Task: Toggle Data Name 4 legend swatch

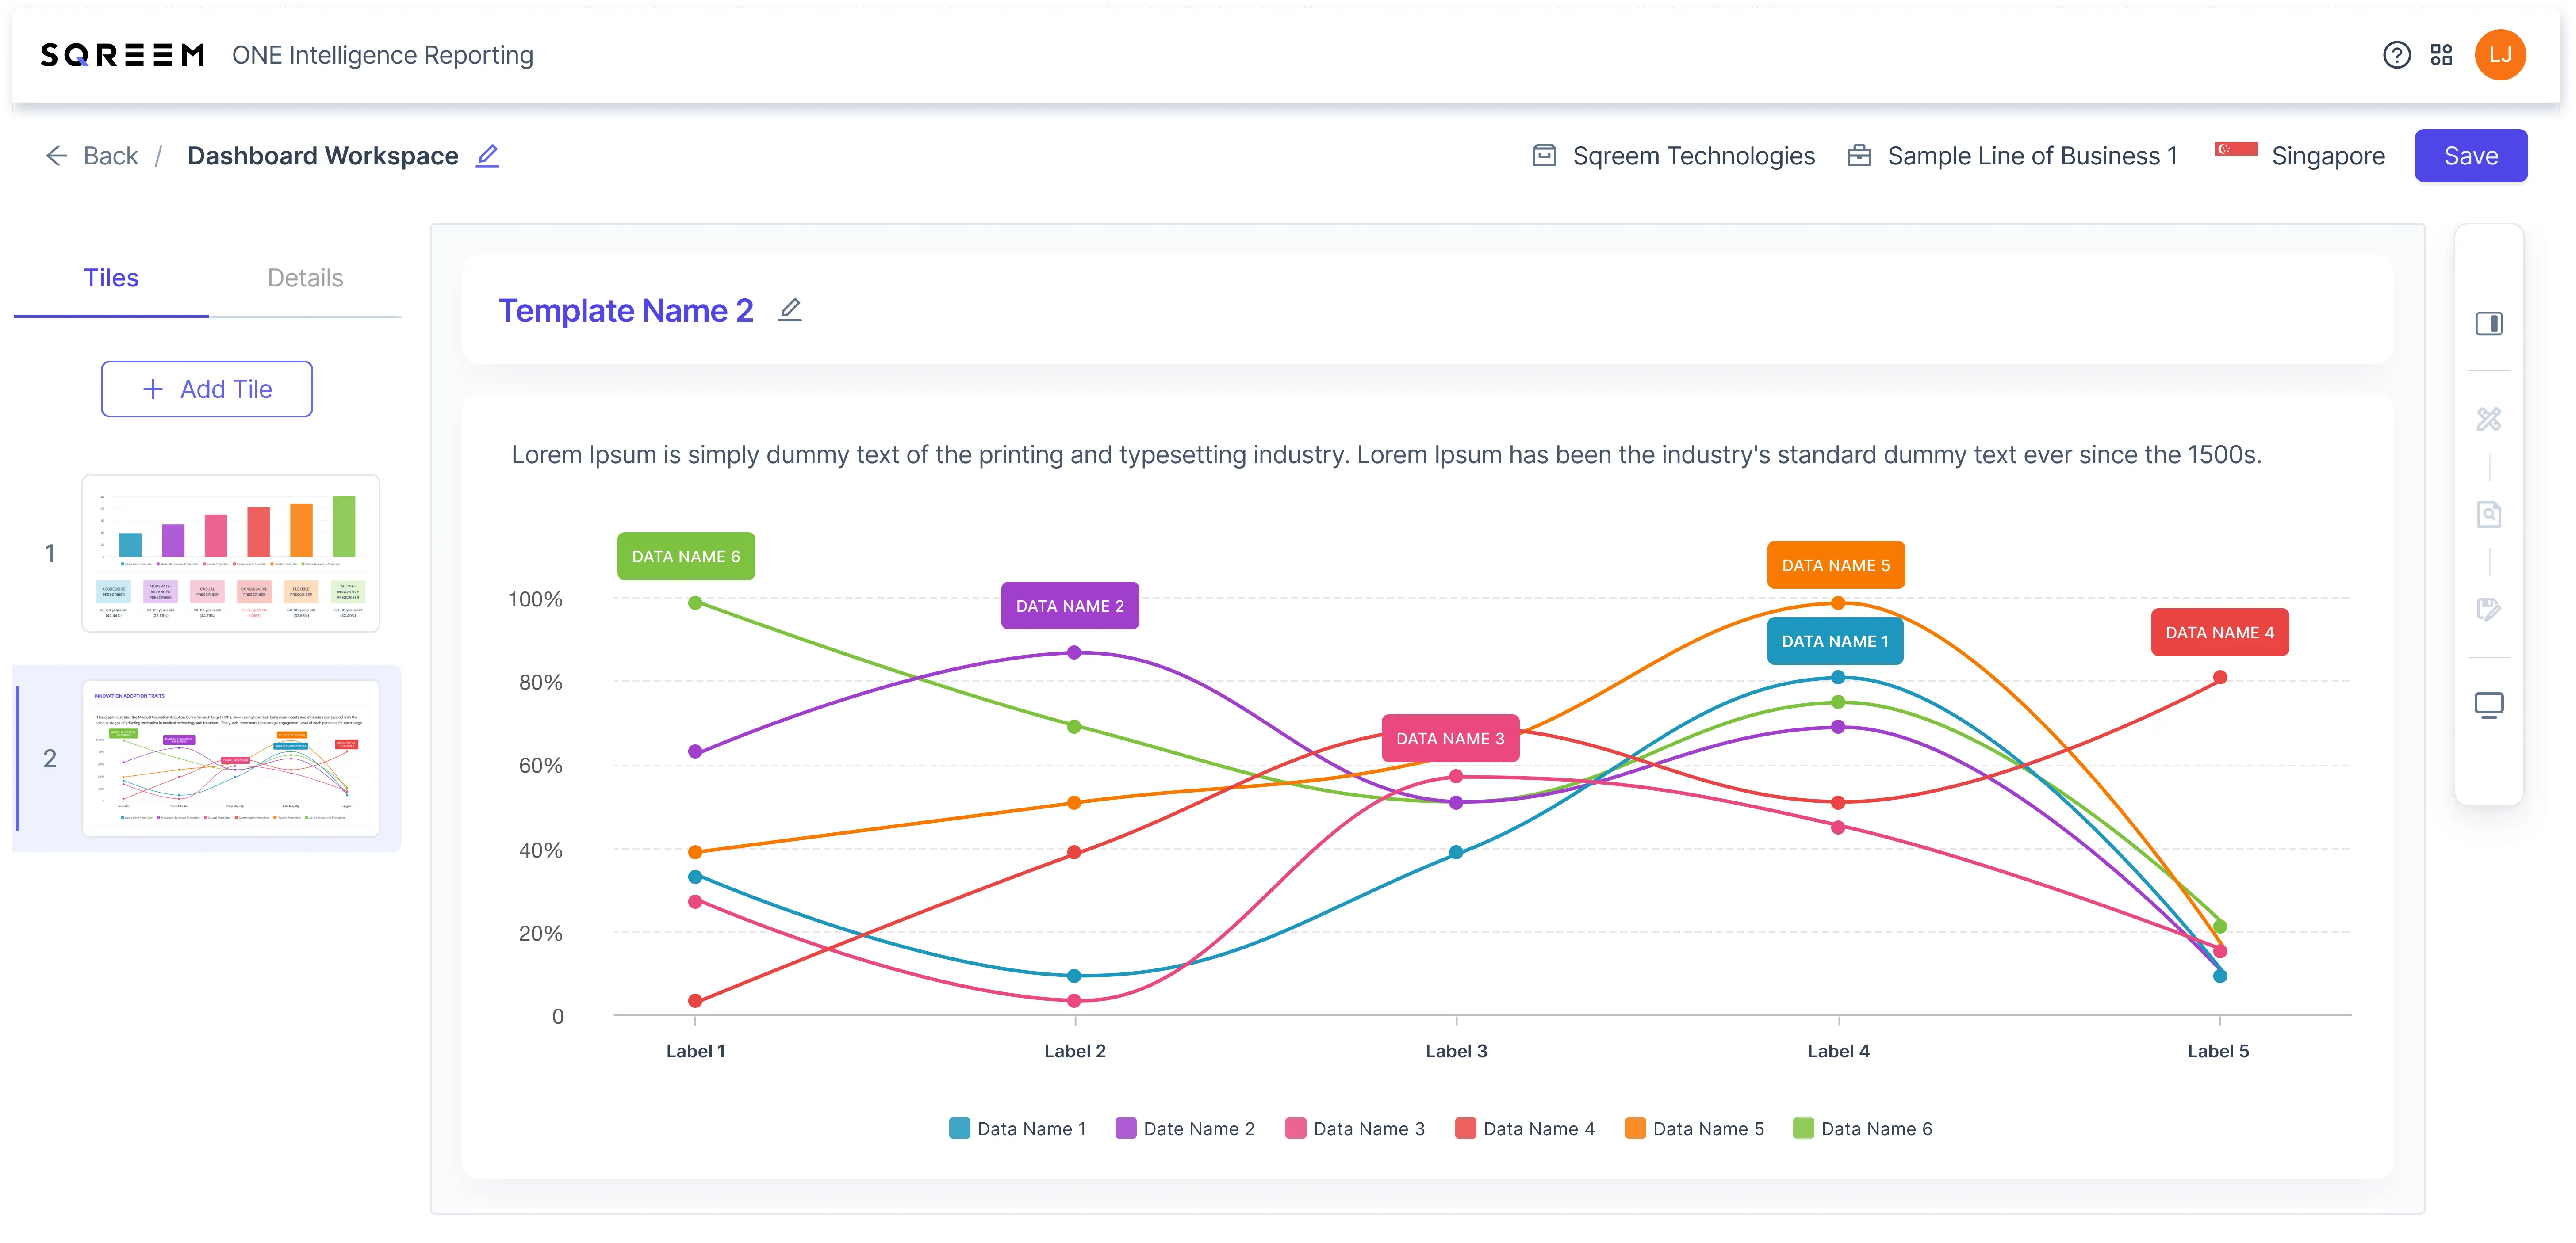Action: point(1465,1128)
